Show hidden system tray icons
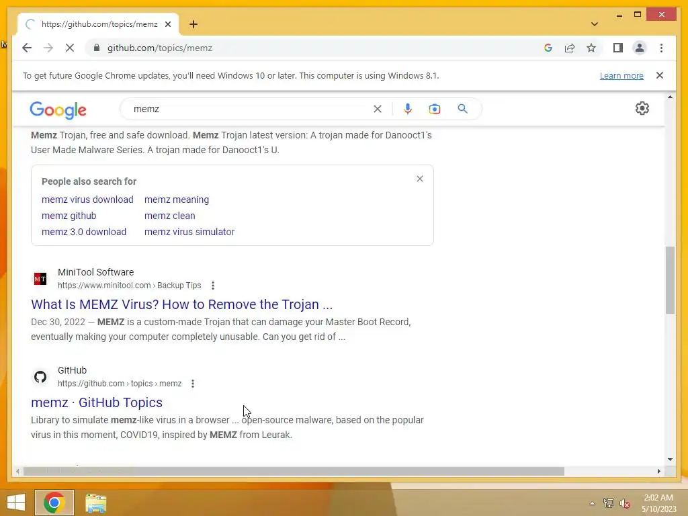This screenshot has width=688, height=516. click(592, 503)
